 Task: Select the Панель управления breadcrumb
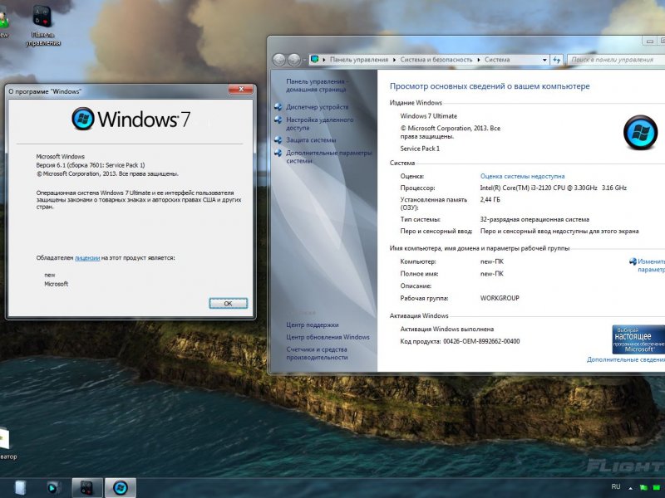coord(359,60)
